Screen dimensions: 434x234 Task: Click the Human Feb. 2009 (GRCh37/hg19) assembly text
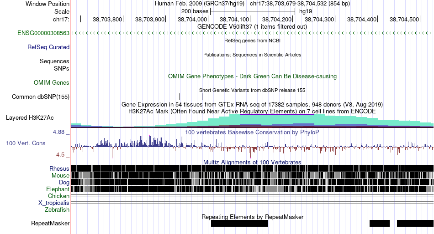click(x=200, y=4)
